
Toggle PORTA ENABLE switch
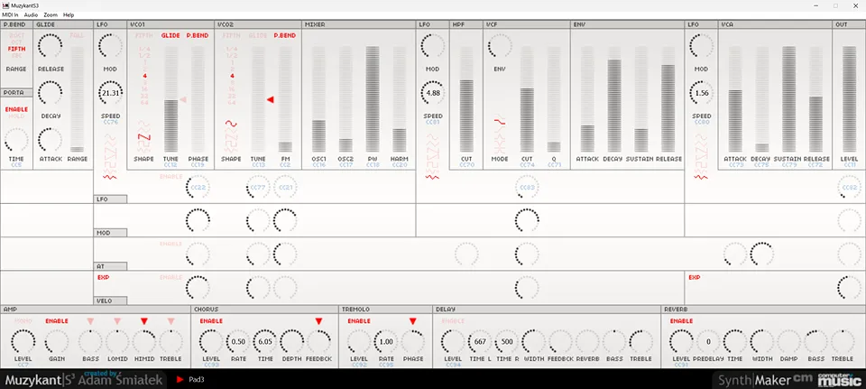16,109
